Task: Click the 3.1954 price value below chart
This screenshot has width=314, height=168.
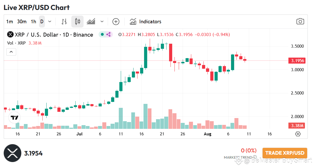Action: click(x=34, y=154)
